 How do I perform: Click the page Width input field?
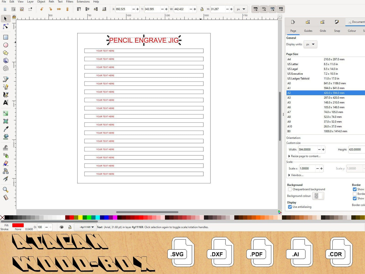point(307,150)
